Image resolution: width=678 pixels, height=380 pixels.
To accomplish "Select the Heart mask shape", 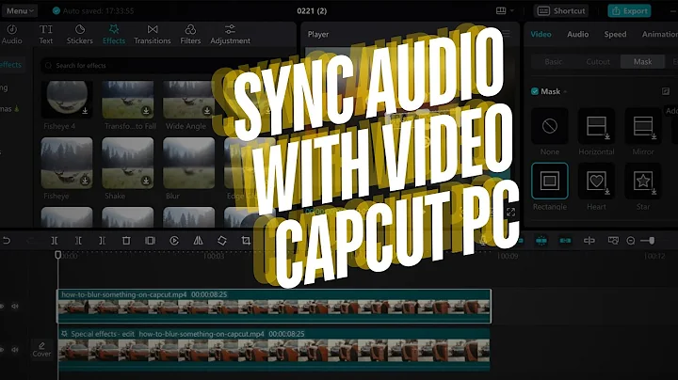I will [x=596, y=181].
